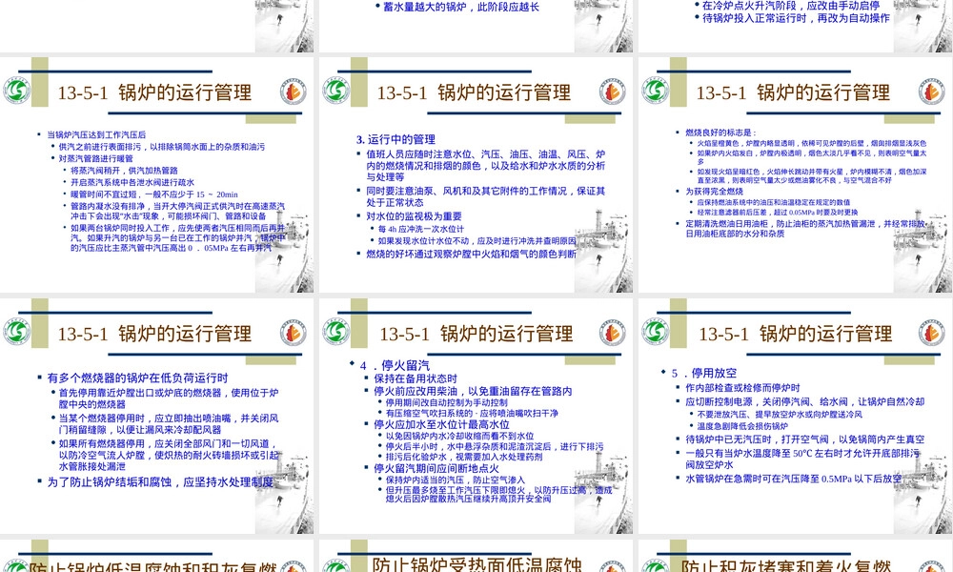Click the line 每 4h 应冲洗一次水位计
Screen dimensions: 953x572
(x=420, y=229)
